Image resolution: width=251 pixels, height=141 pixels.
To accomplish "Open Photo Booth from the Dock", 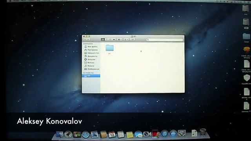I will click(x=156, y=134).
